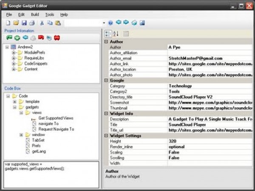Click the Save floppy disk icon
The height and width of the screenshot is (191, 255).
click(24, 23)
